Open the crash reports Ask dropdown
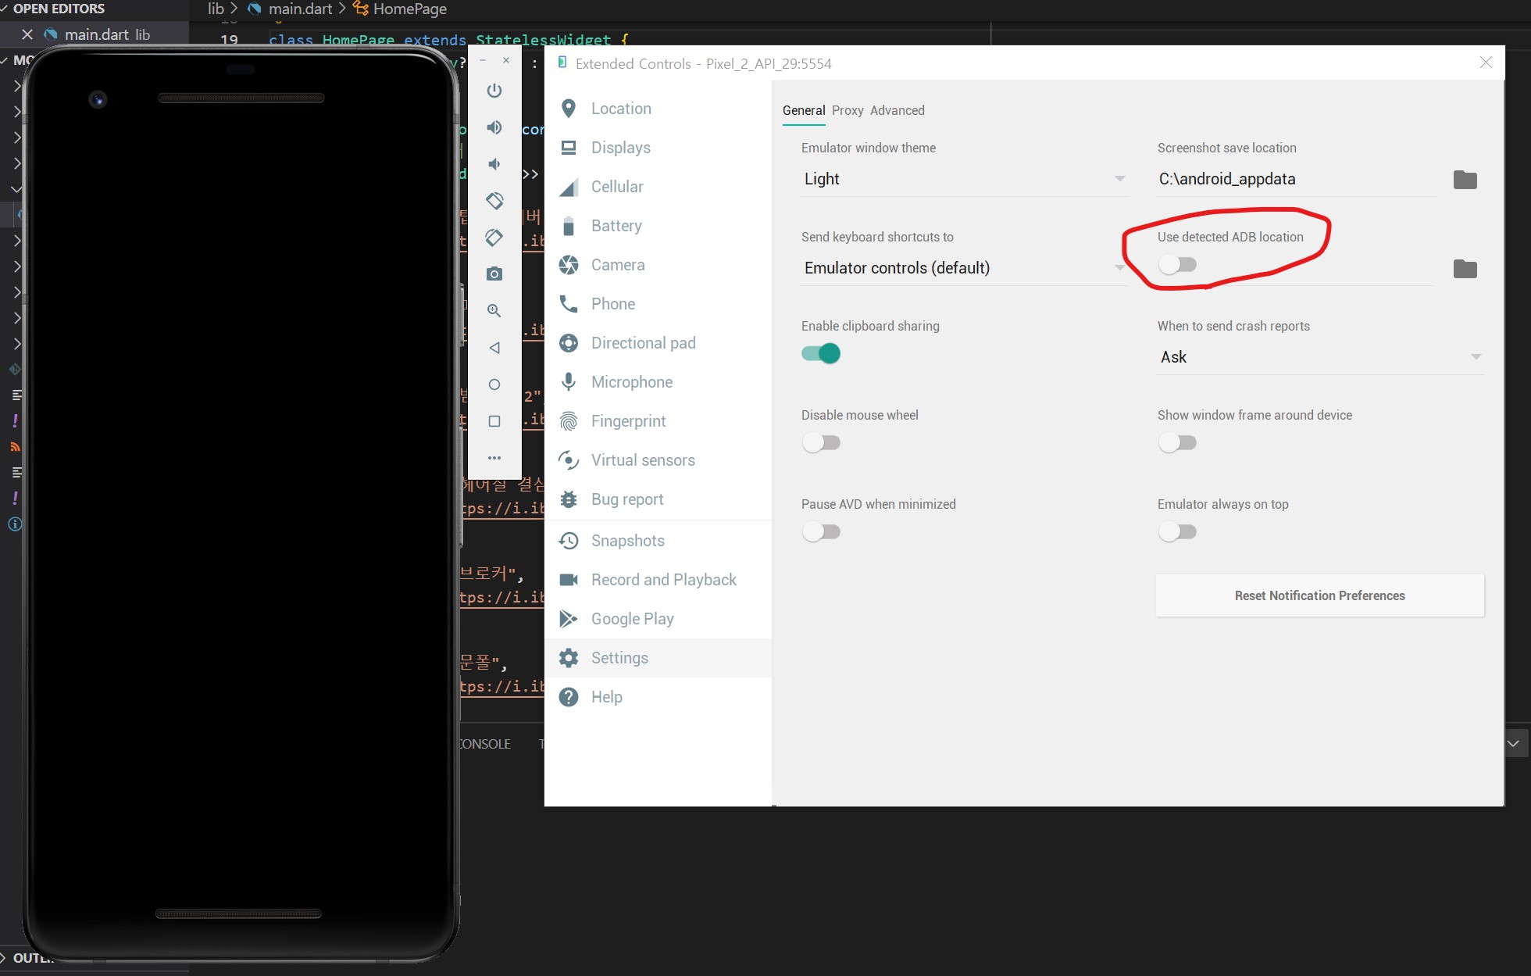1531x976 pixels. (1320, 357)
